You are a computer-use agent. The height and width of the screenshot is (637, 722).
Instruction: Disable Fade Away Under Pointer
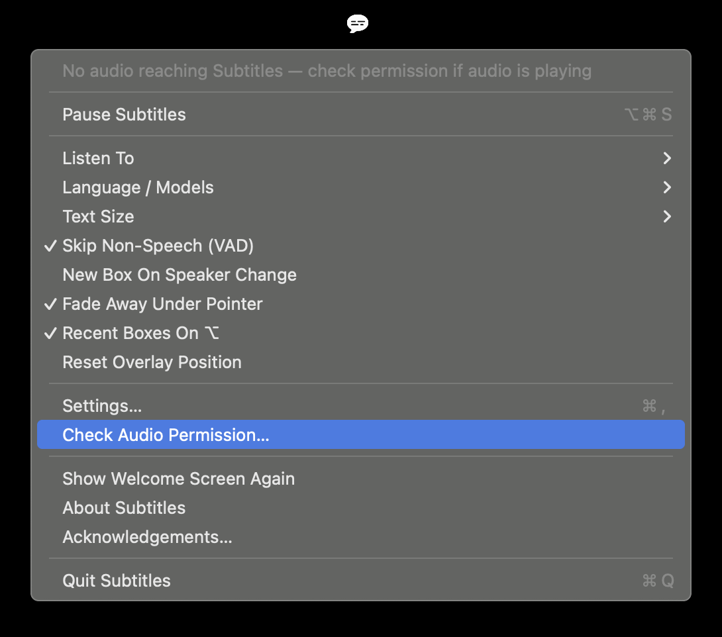pyautogui.click(x=361, y=304)
